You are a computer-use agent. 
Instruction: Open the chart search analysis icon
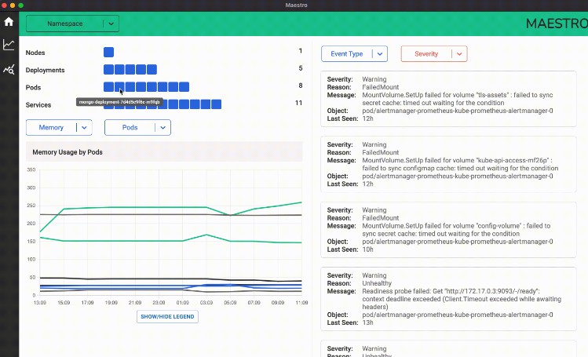pyautogui.click(x=9, y=70)
